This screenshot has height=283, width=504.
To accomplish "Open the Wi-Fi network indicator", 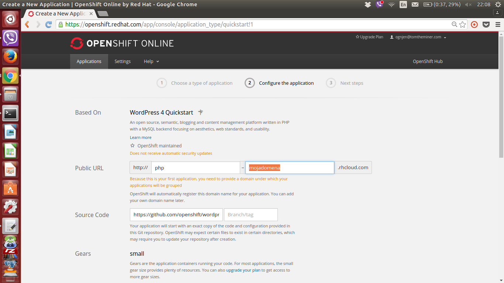I will [391, 4].
